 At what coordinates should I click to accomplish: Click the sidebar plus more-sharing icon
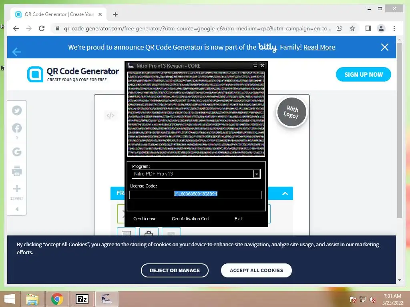click(x=17, y=189)
